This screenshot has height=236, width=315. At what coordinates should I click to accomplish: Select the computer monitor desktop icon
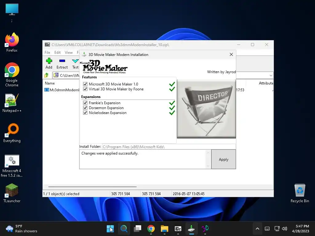[12, 12]
